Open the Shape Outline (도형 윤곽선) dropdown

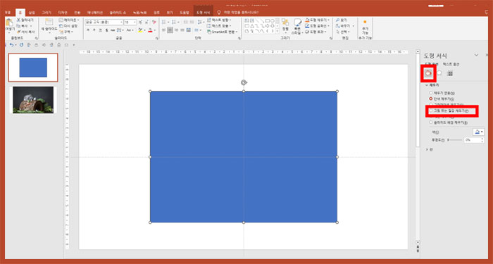[318, 26]
